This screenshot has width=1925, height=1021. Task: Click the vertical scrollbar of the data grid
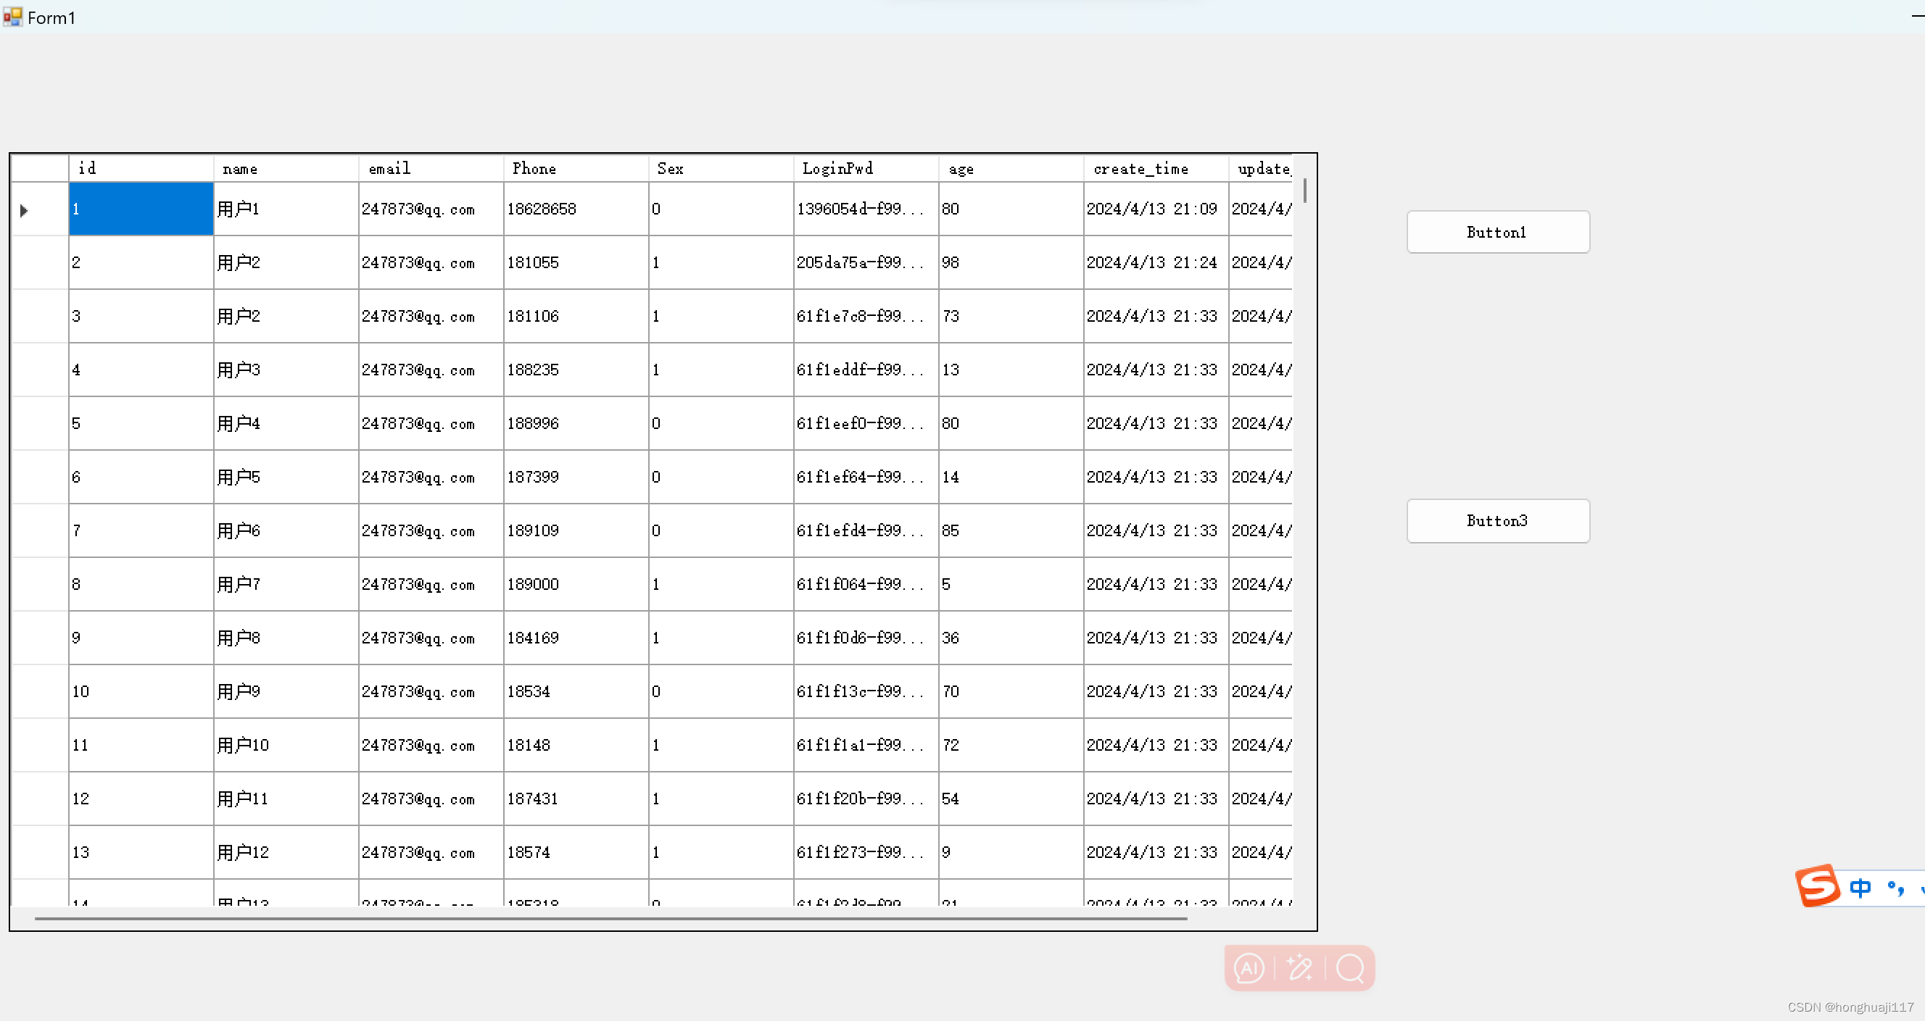click(1305, 192)
